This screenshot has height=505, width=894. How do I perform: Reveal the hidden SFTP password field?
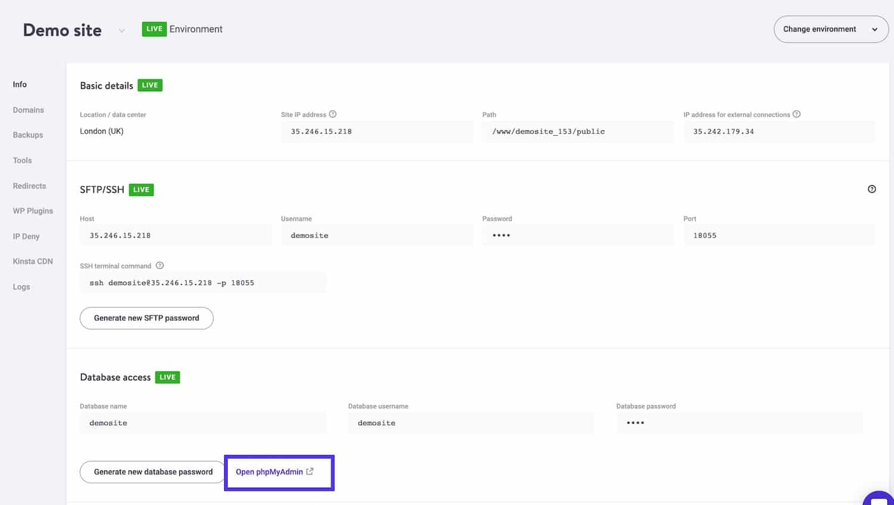pyautogui.click(x=578, y=235)
